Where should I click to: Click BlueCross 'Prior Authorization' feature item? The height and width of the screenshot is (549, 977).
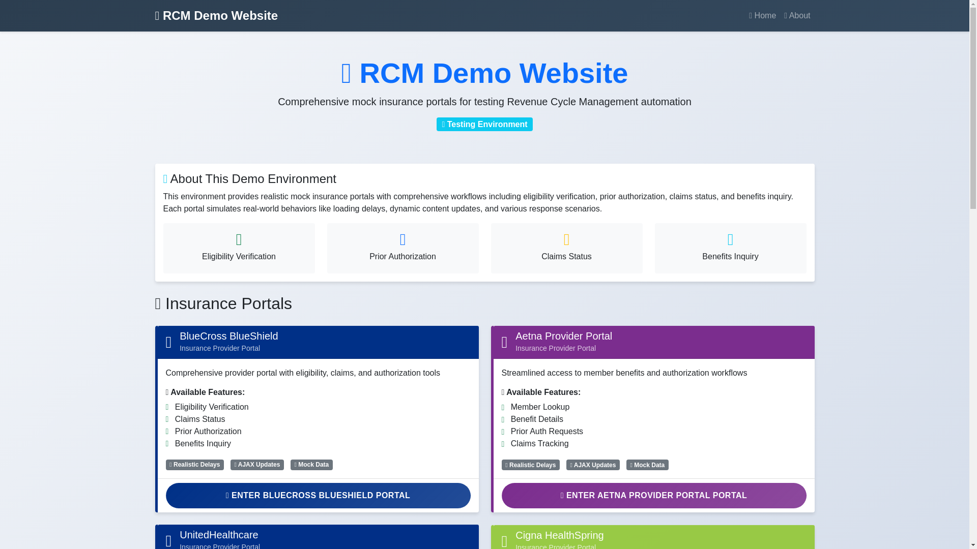point(208,432)
